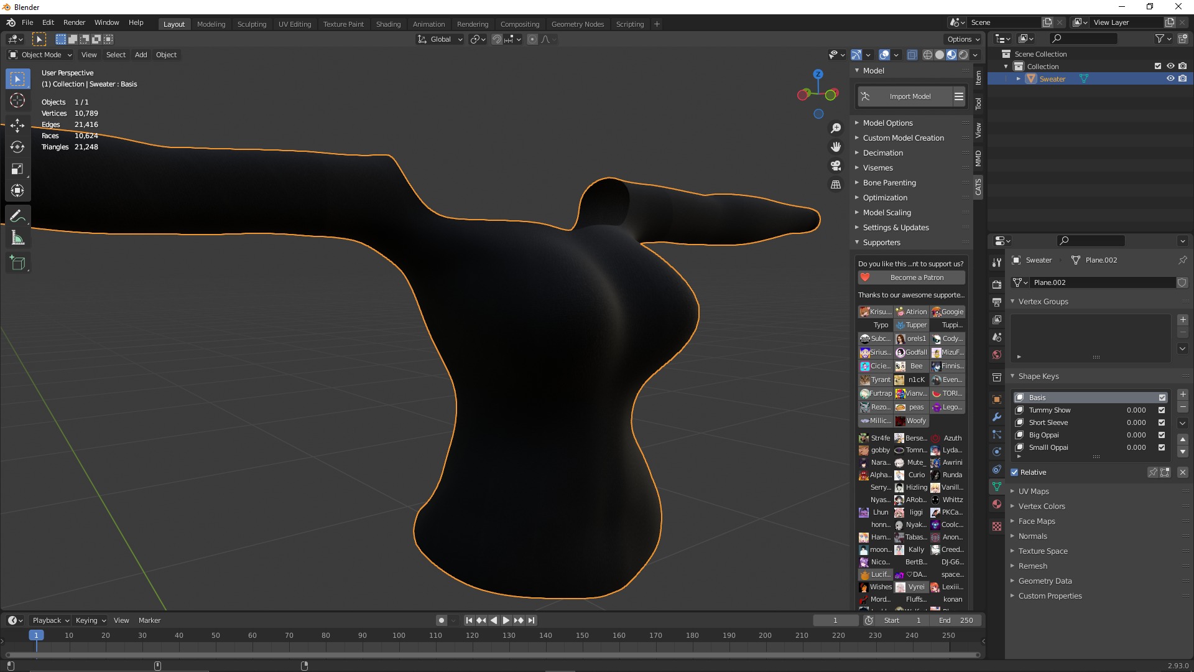Jump to the end frame
Viewport: 1194px width, 672px height.
(531, 620)
